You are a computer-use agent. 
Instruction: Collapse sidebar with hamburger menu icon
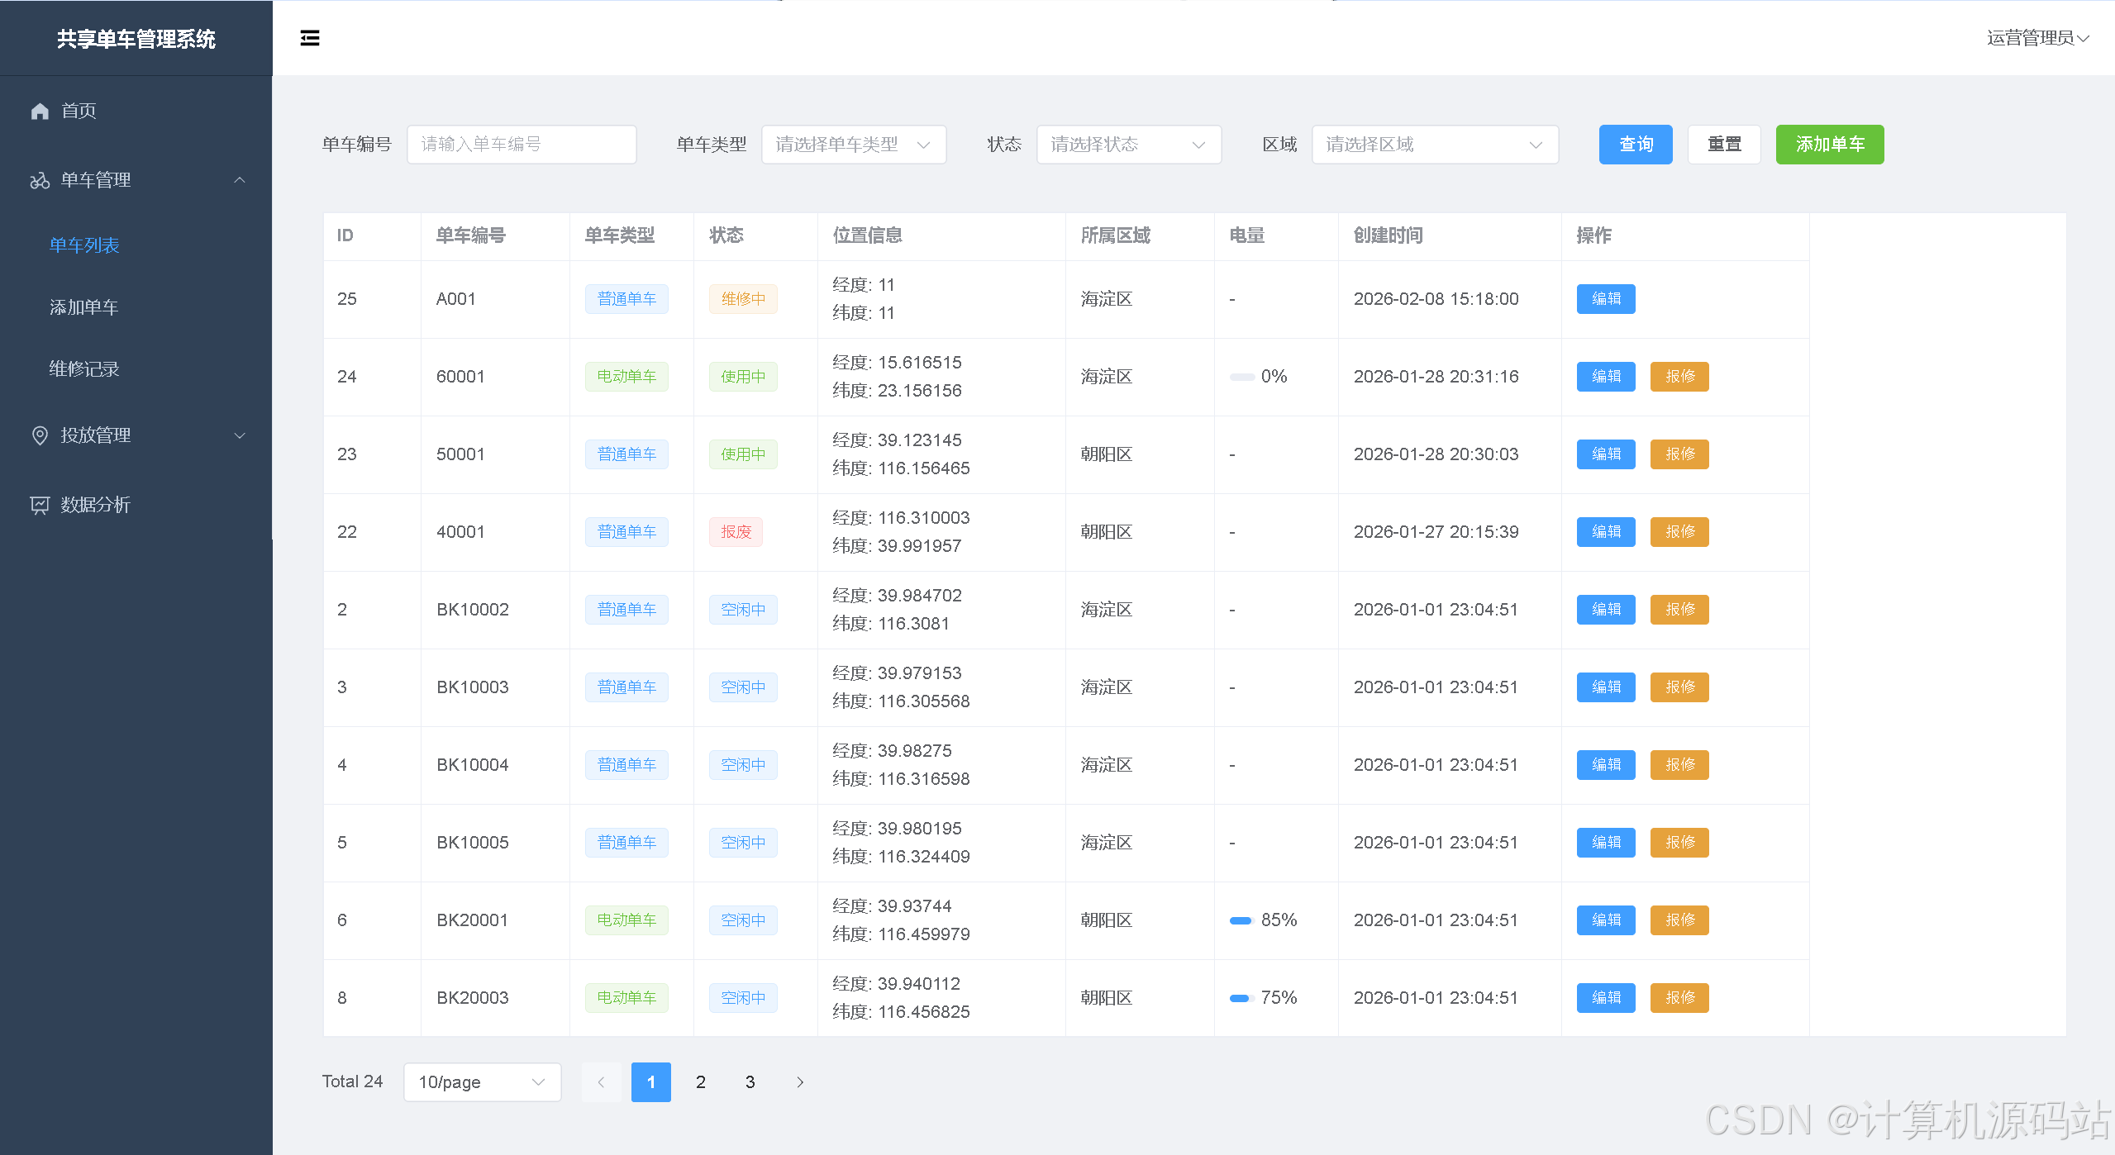(x=310, y=38)
